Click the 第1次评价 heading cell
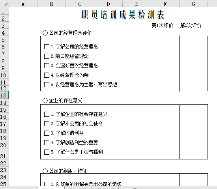The height and width of the screenshot is (189, 217). [162, 26]
